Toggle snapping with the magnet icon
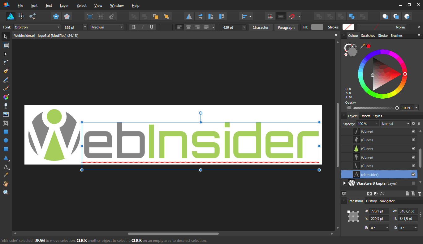This screenshot has width=423, height=244. (291, 16)
